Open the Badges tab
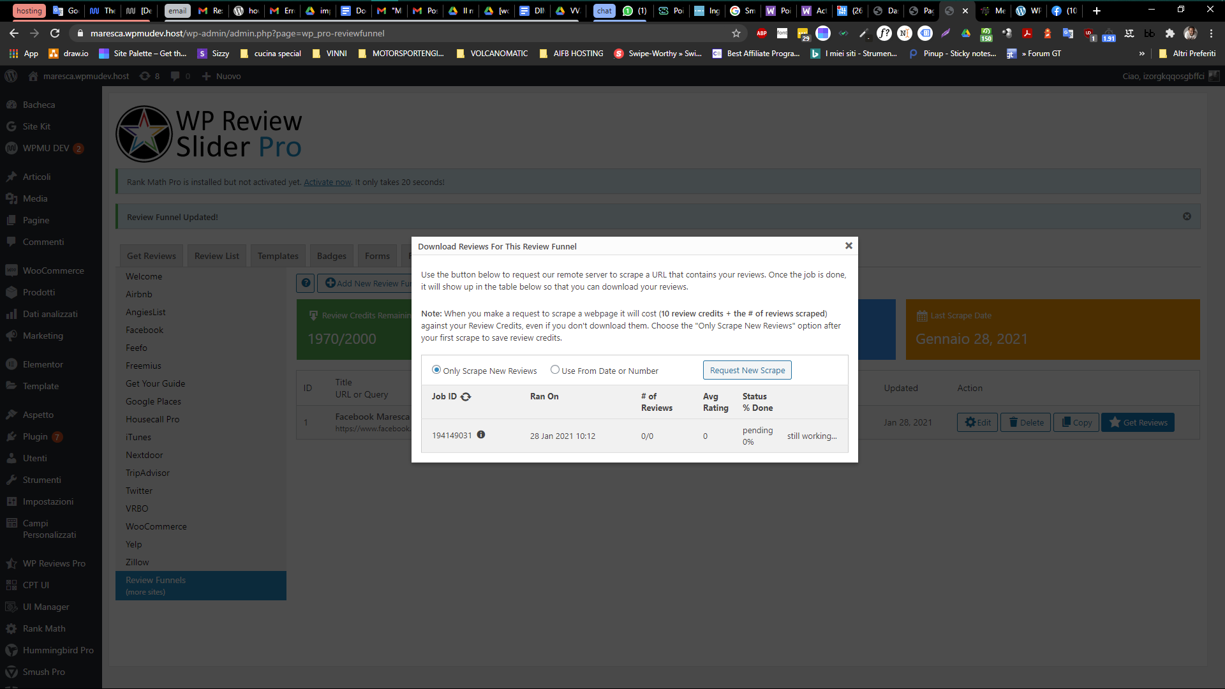 (332, 256)
